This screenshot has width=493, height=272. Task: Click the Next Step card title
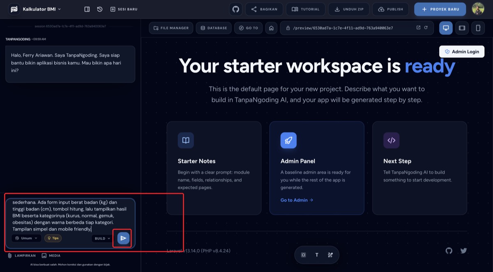pos(397,161)
